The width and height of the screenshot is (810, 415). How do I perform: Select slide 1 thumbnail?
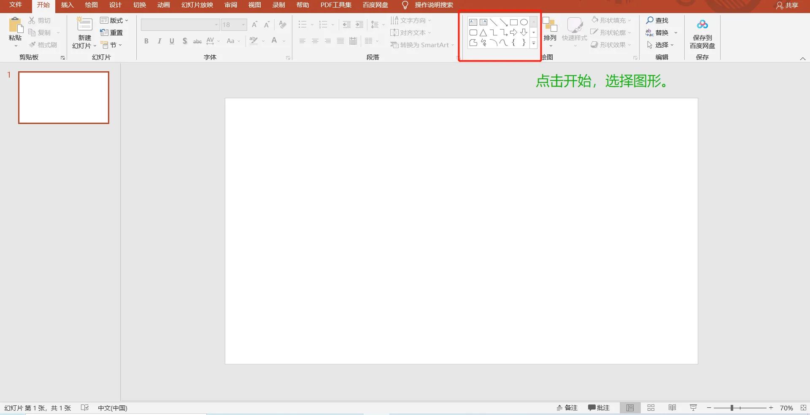(x=64, y=97)
